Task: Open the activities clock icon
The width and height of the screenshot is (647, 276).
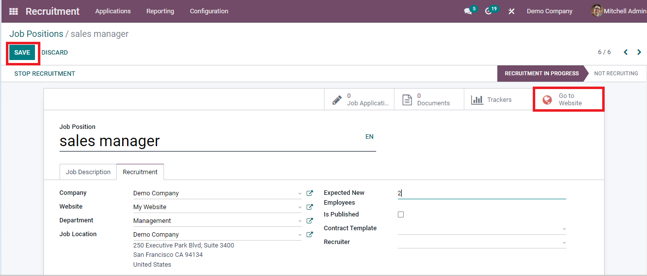Action: tap(488, 11)
